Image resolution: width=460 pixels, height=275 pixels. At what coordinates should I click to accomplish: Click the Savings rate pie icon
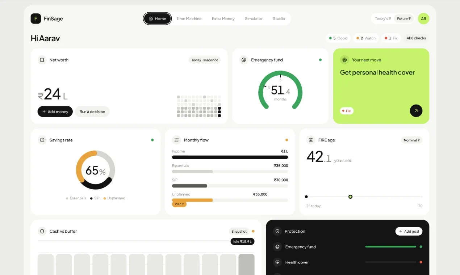[42, 140]
